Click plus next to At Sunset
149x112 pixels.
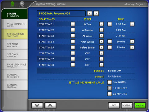(102, 36)
